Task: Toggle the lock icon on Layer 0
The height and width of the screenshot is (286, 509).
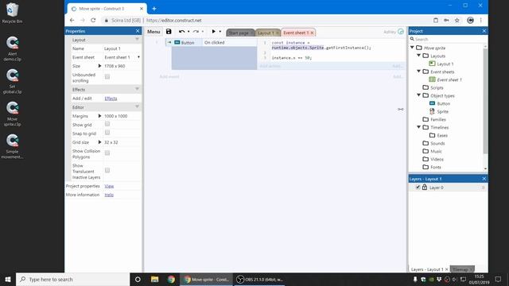Action: pyautogui.click(x=424, y=187)
